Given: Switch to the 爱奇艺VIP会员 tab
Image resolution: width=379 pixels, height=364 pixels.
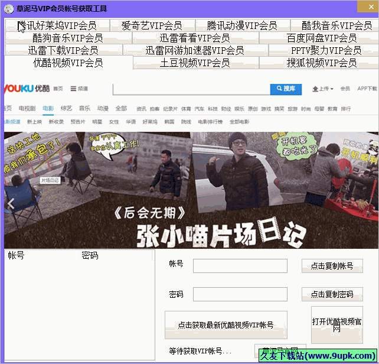Looking at the screenshot, I should (x=152, y=25).
